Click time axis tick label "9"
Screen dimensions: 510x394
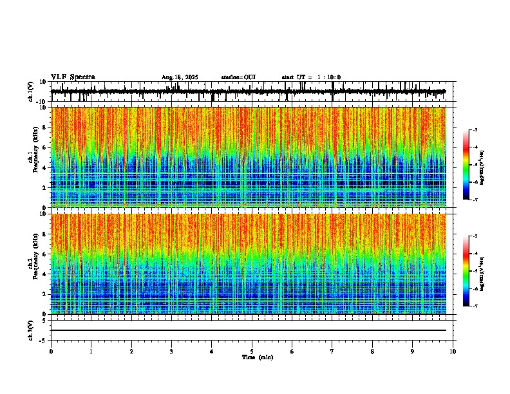[412, 352]
